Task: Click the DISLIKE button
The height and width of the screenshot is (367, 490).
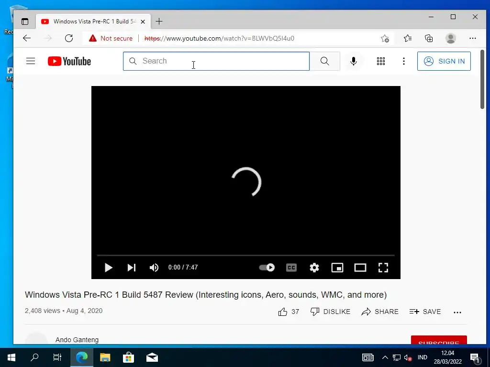Action: pyautogui.click(x=330, y=312)
